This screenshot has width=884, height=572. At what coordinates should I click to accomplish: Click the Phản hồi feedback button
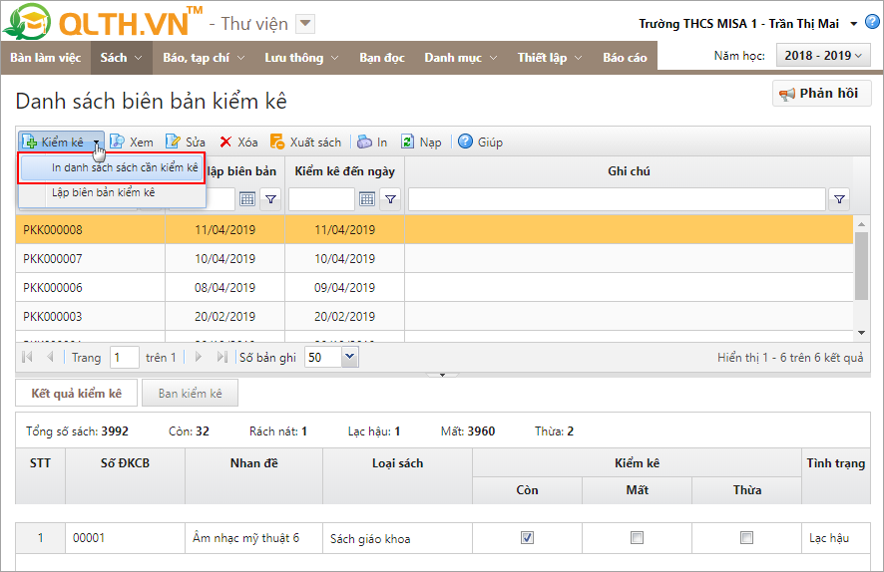click(x=821, y=94)
